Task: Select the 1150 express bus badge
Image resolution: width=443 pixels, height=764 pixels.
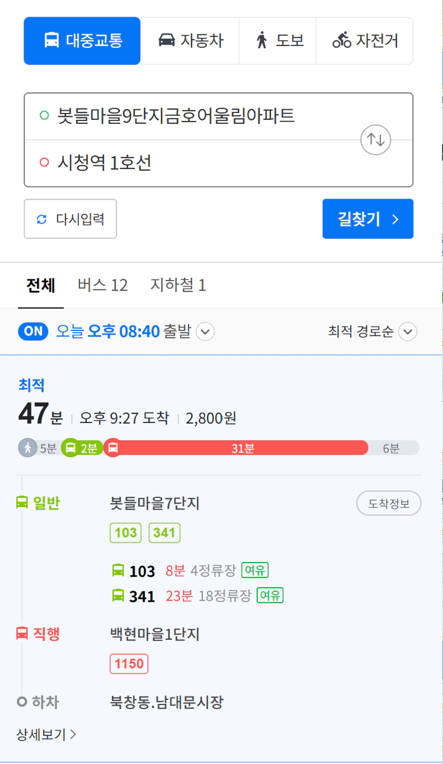Action: point(129,664)
